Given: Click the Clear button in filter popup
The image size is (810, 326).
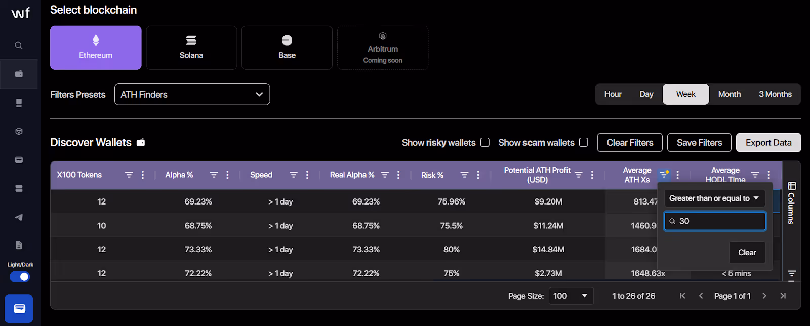Looking at the screenshot, I should [x=747, y=252].
